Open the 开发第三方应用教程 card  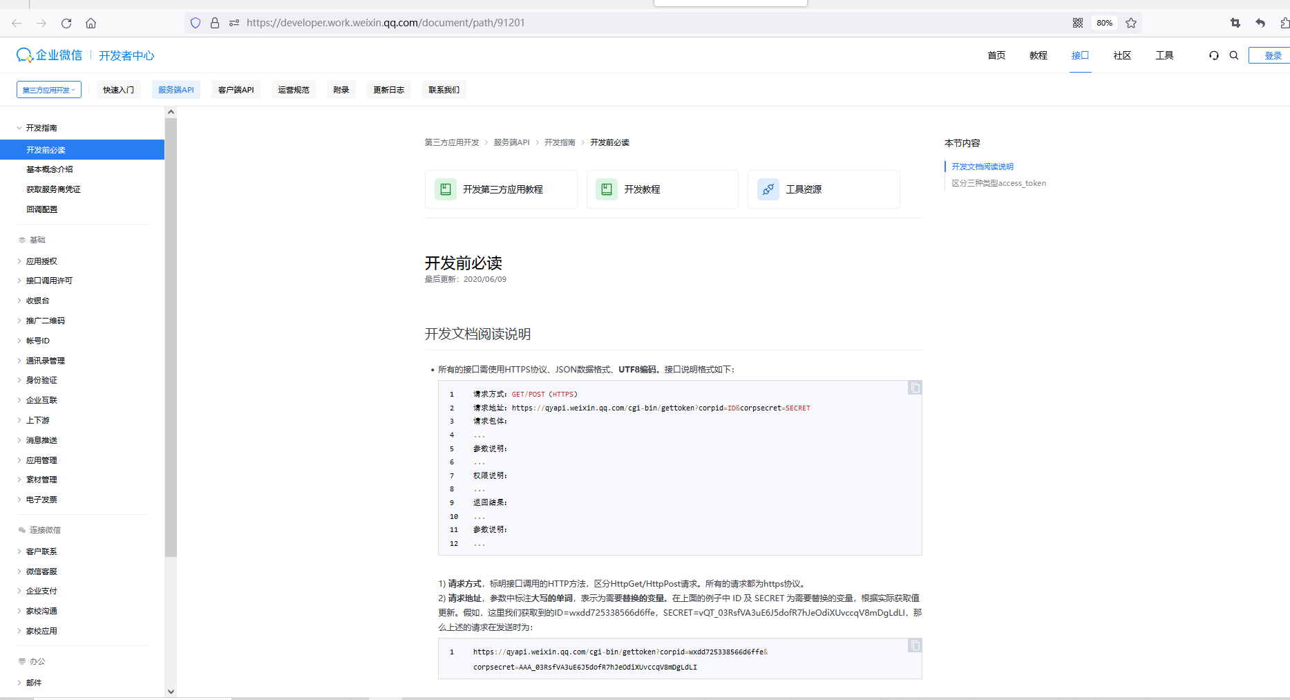(501, 189)
